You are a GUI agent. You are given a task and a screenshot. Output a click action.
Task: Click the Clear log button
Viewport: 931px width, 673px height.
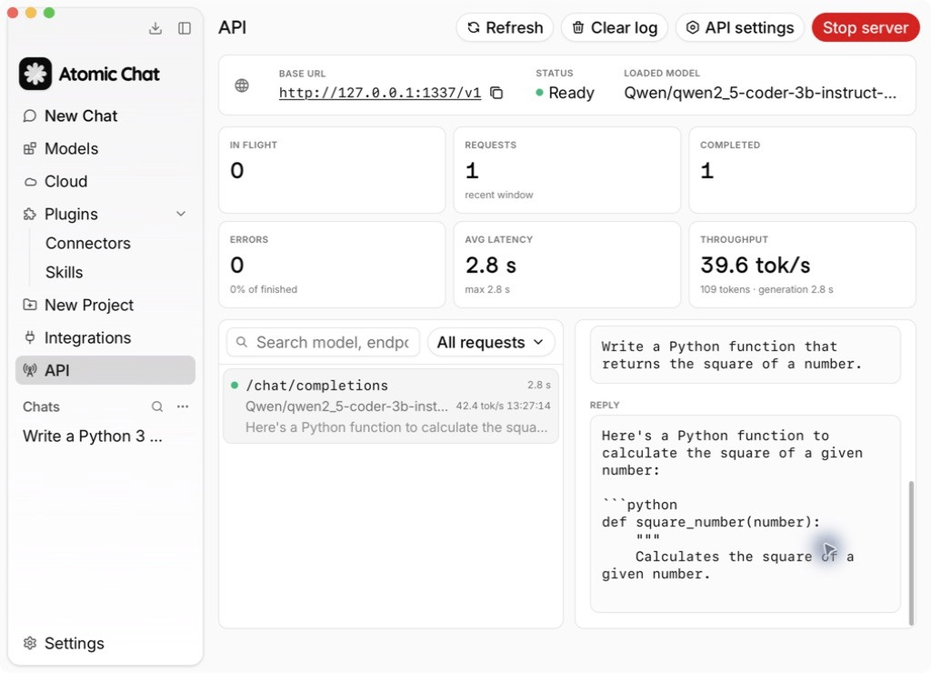click(615, 28)
